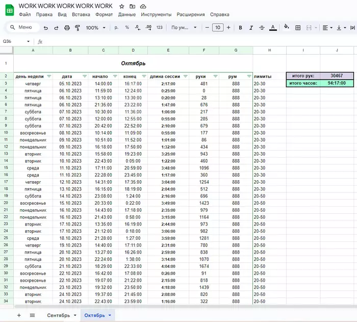Open filter for начало column

pyautogui.click(x=115, y=77)
